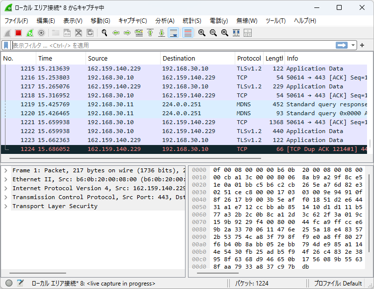The height and width of the screenshot is (289, 374).
Task: Open the display filter bookmark menu
Action: [6, 45]
